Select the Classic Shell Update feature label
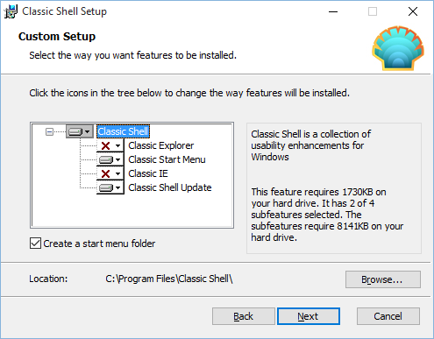The width and height of the screenshot is (434, 339). click(x=170, y=187)
